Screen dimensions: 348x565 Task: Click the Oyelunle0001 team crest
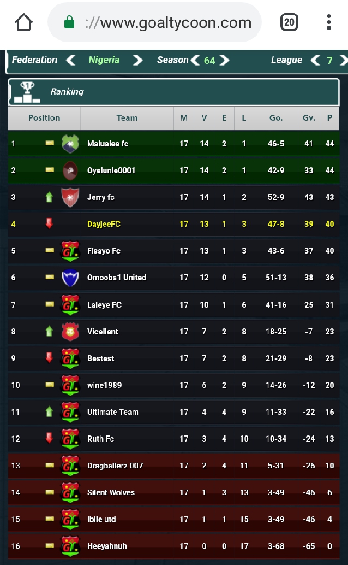point(70,170)
